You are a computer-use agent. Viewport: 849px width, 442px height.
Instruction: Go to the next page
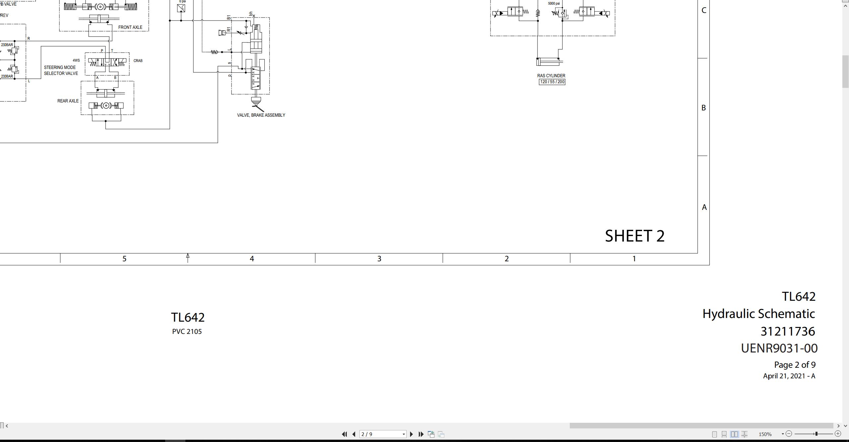pos(412,434)
